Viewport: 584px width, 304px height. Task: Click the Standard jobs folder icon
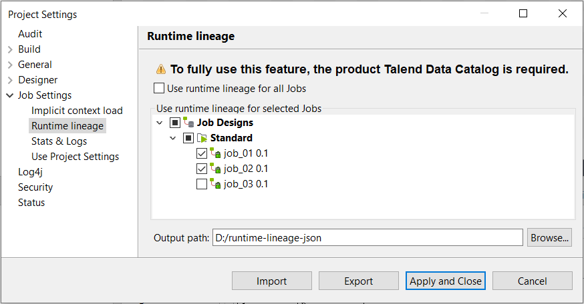click(202, 138)
